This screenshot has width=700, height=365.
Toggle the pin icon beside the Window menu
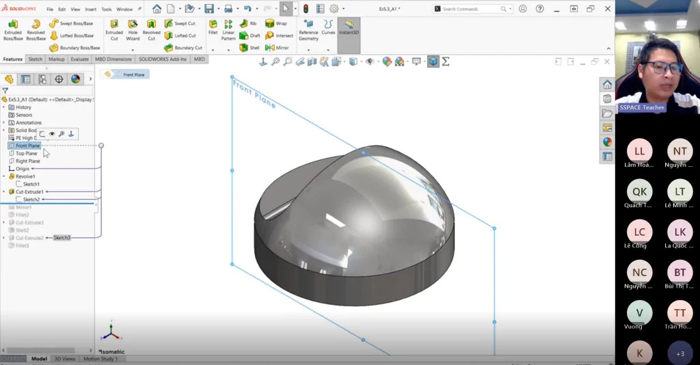click(x=139, y=8)
